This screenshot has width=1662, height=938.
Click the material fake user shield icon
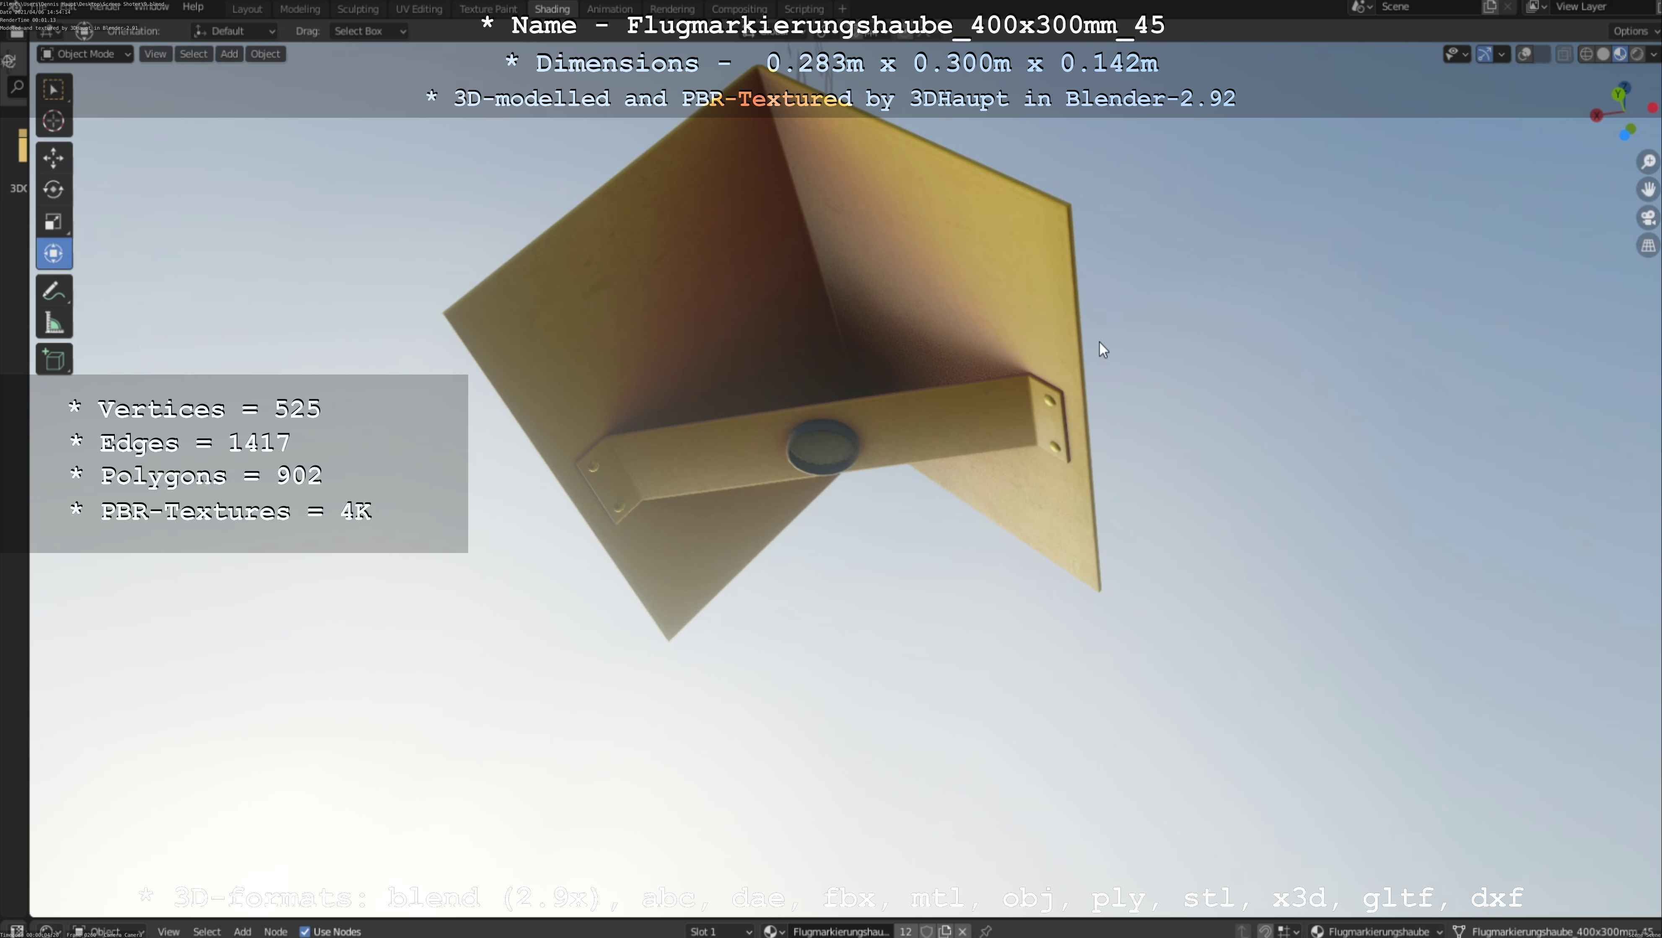point(926,931)
